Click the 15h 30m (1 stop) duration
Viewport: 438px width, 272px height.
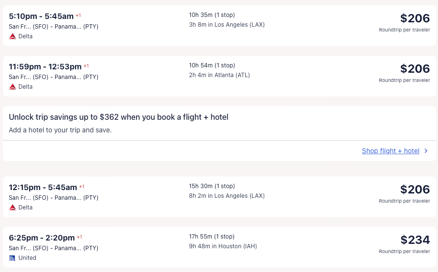pyautogui.click(x=212, y=186)
